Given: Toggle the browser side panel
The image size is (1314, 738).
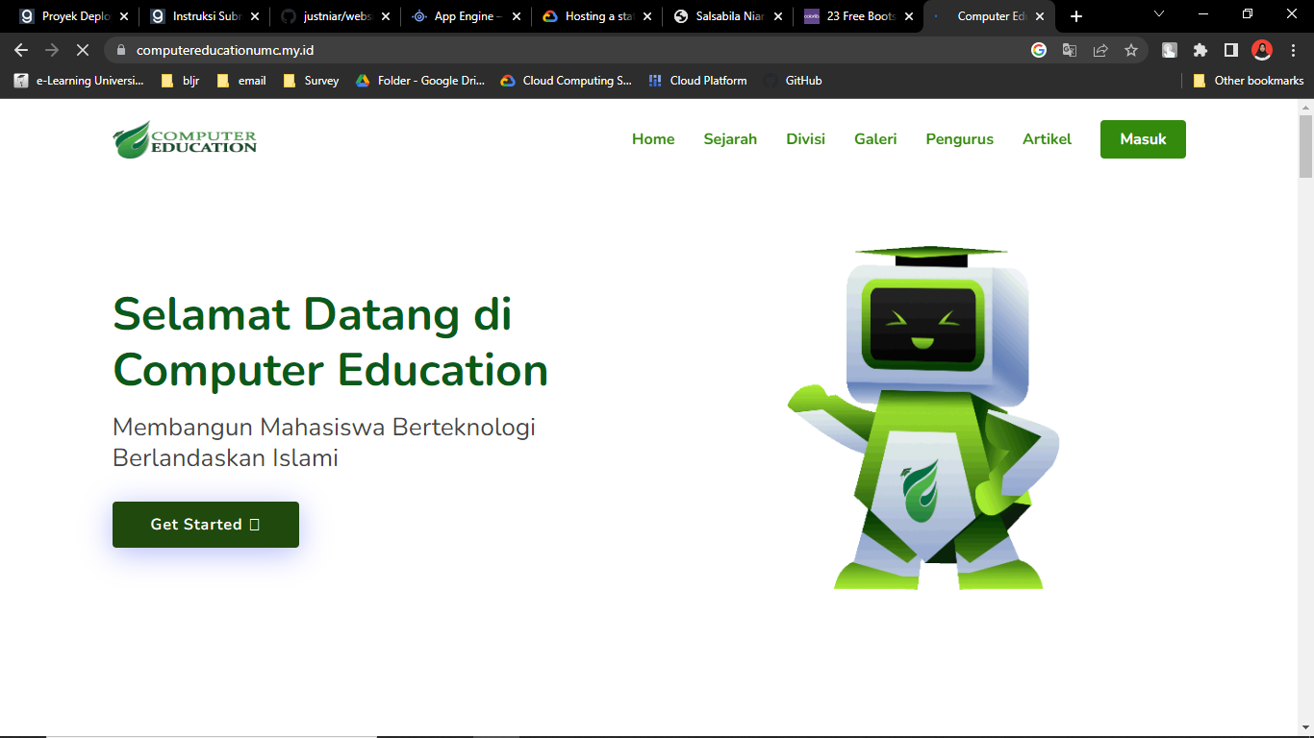Looking at the screenshot, I should coord(1231,50).
